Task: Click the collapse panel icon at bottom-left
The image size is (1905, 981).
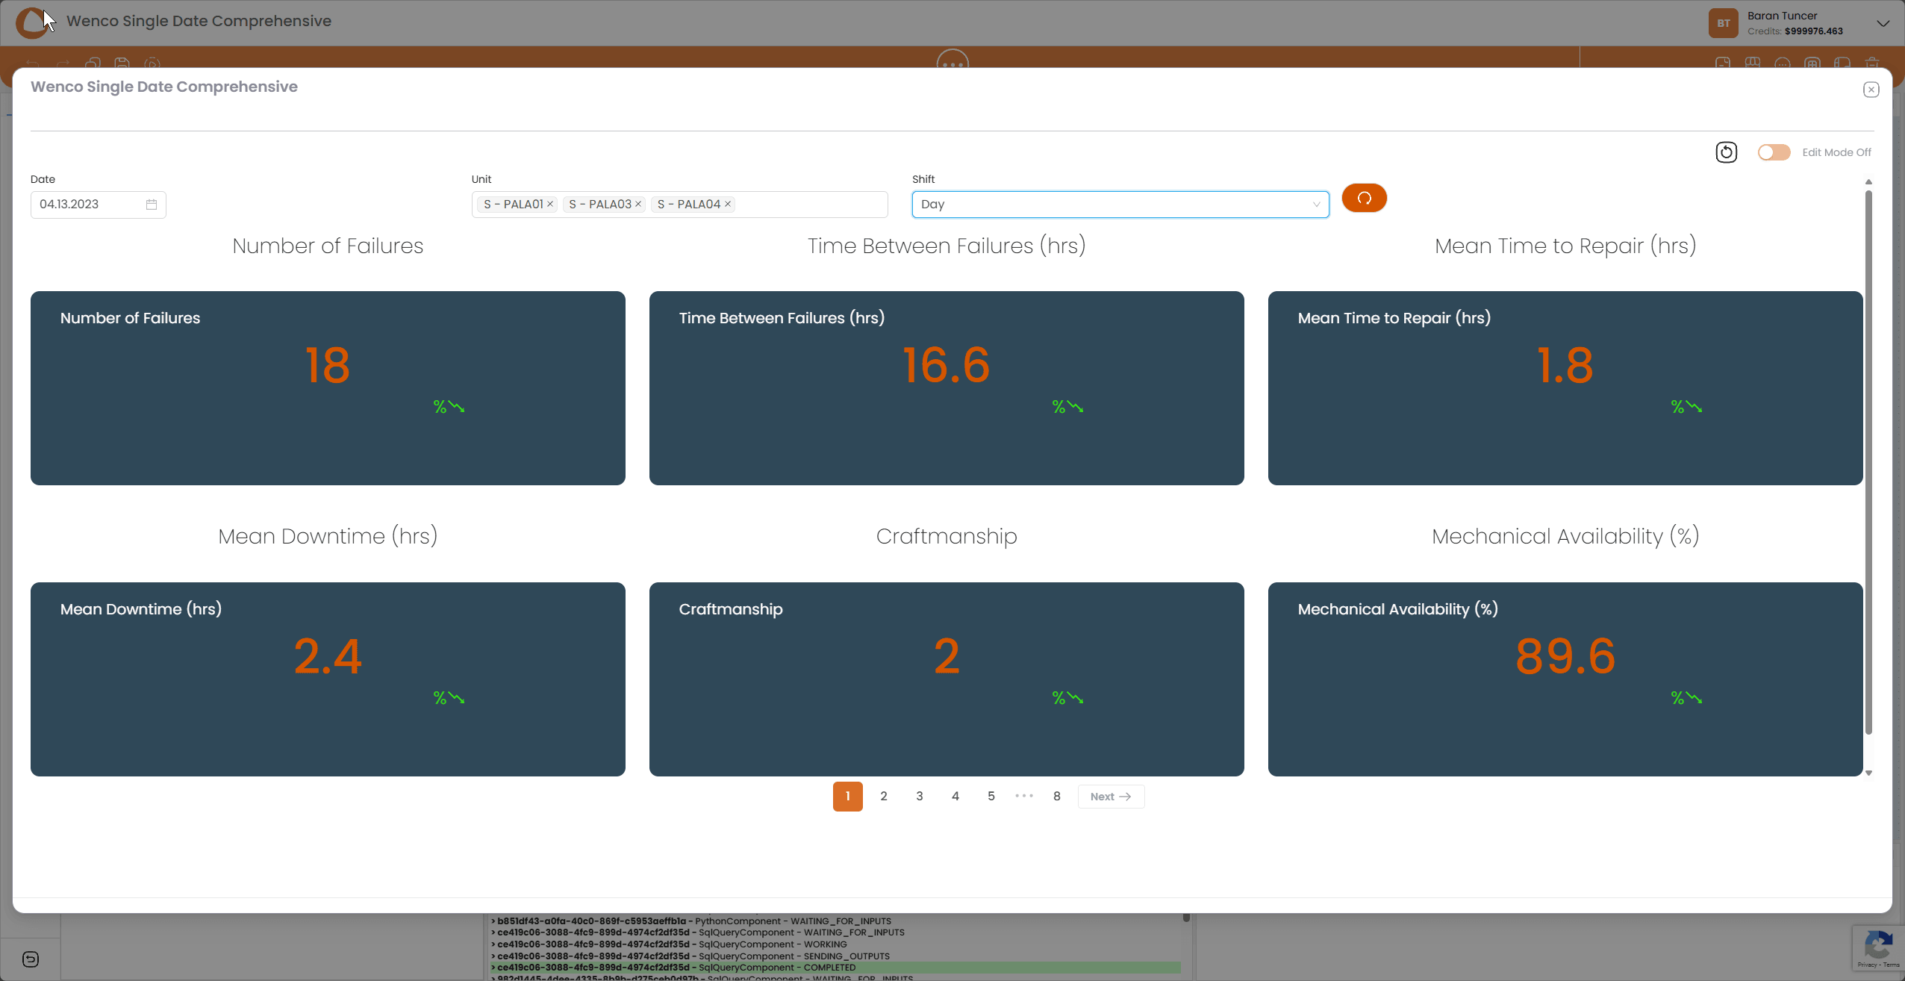Action: click(31, 959)
